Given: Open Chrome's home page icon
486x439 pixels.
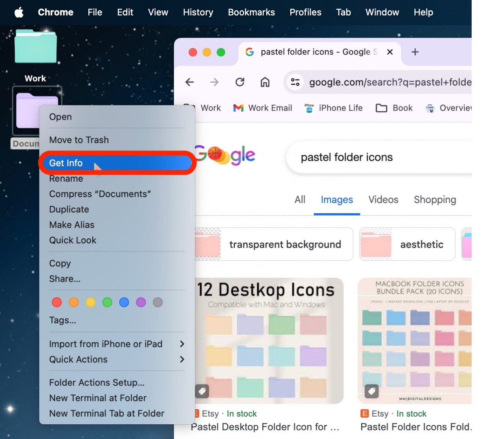Looking at the screenshot, I should click(265, 82).
